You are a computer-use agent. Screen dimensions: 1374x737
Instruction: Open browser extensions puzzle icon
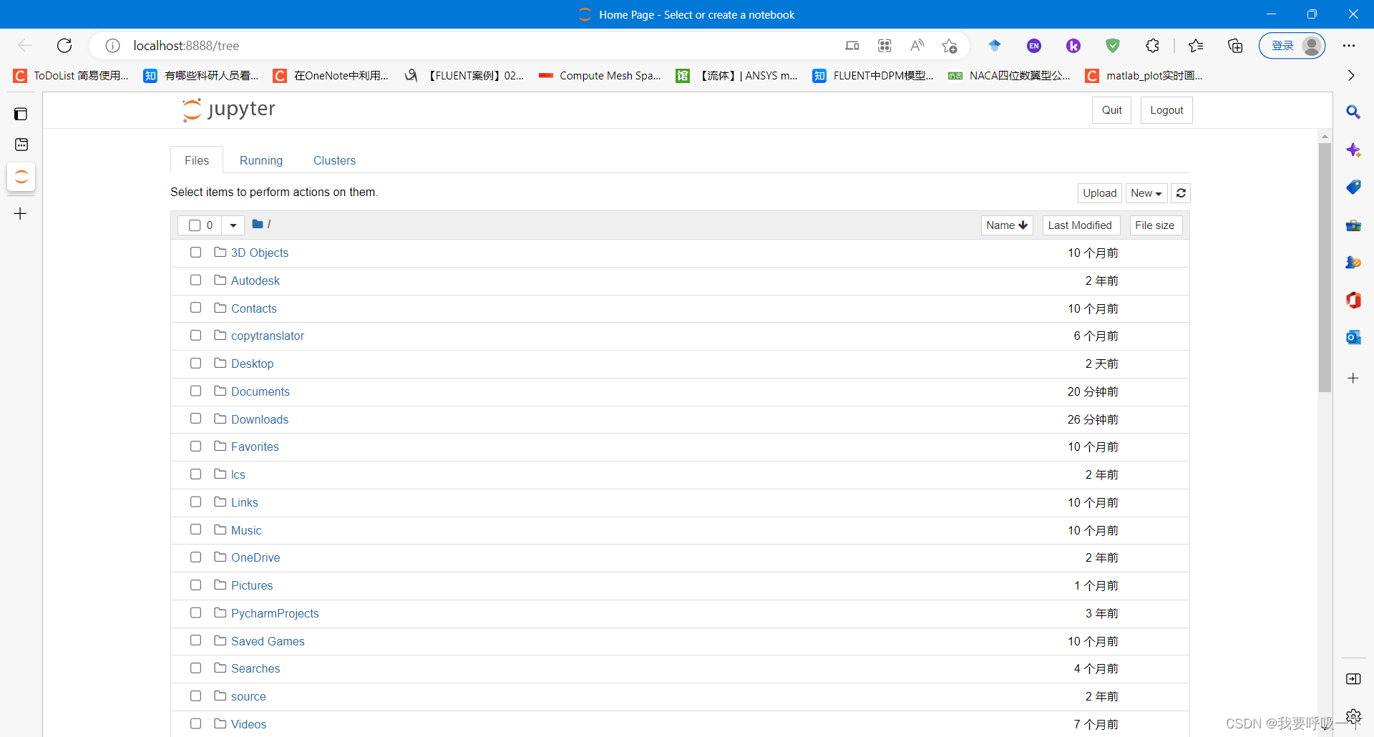[1153, 45]
